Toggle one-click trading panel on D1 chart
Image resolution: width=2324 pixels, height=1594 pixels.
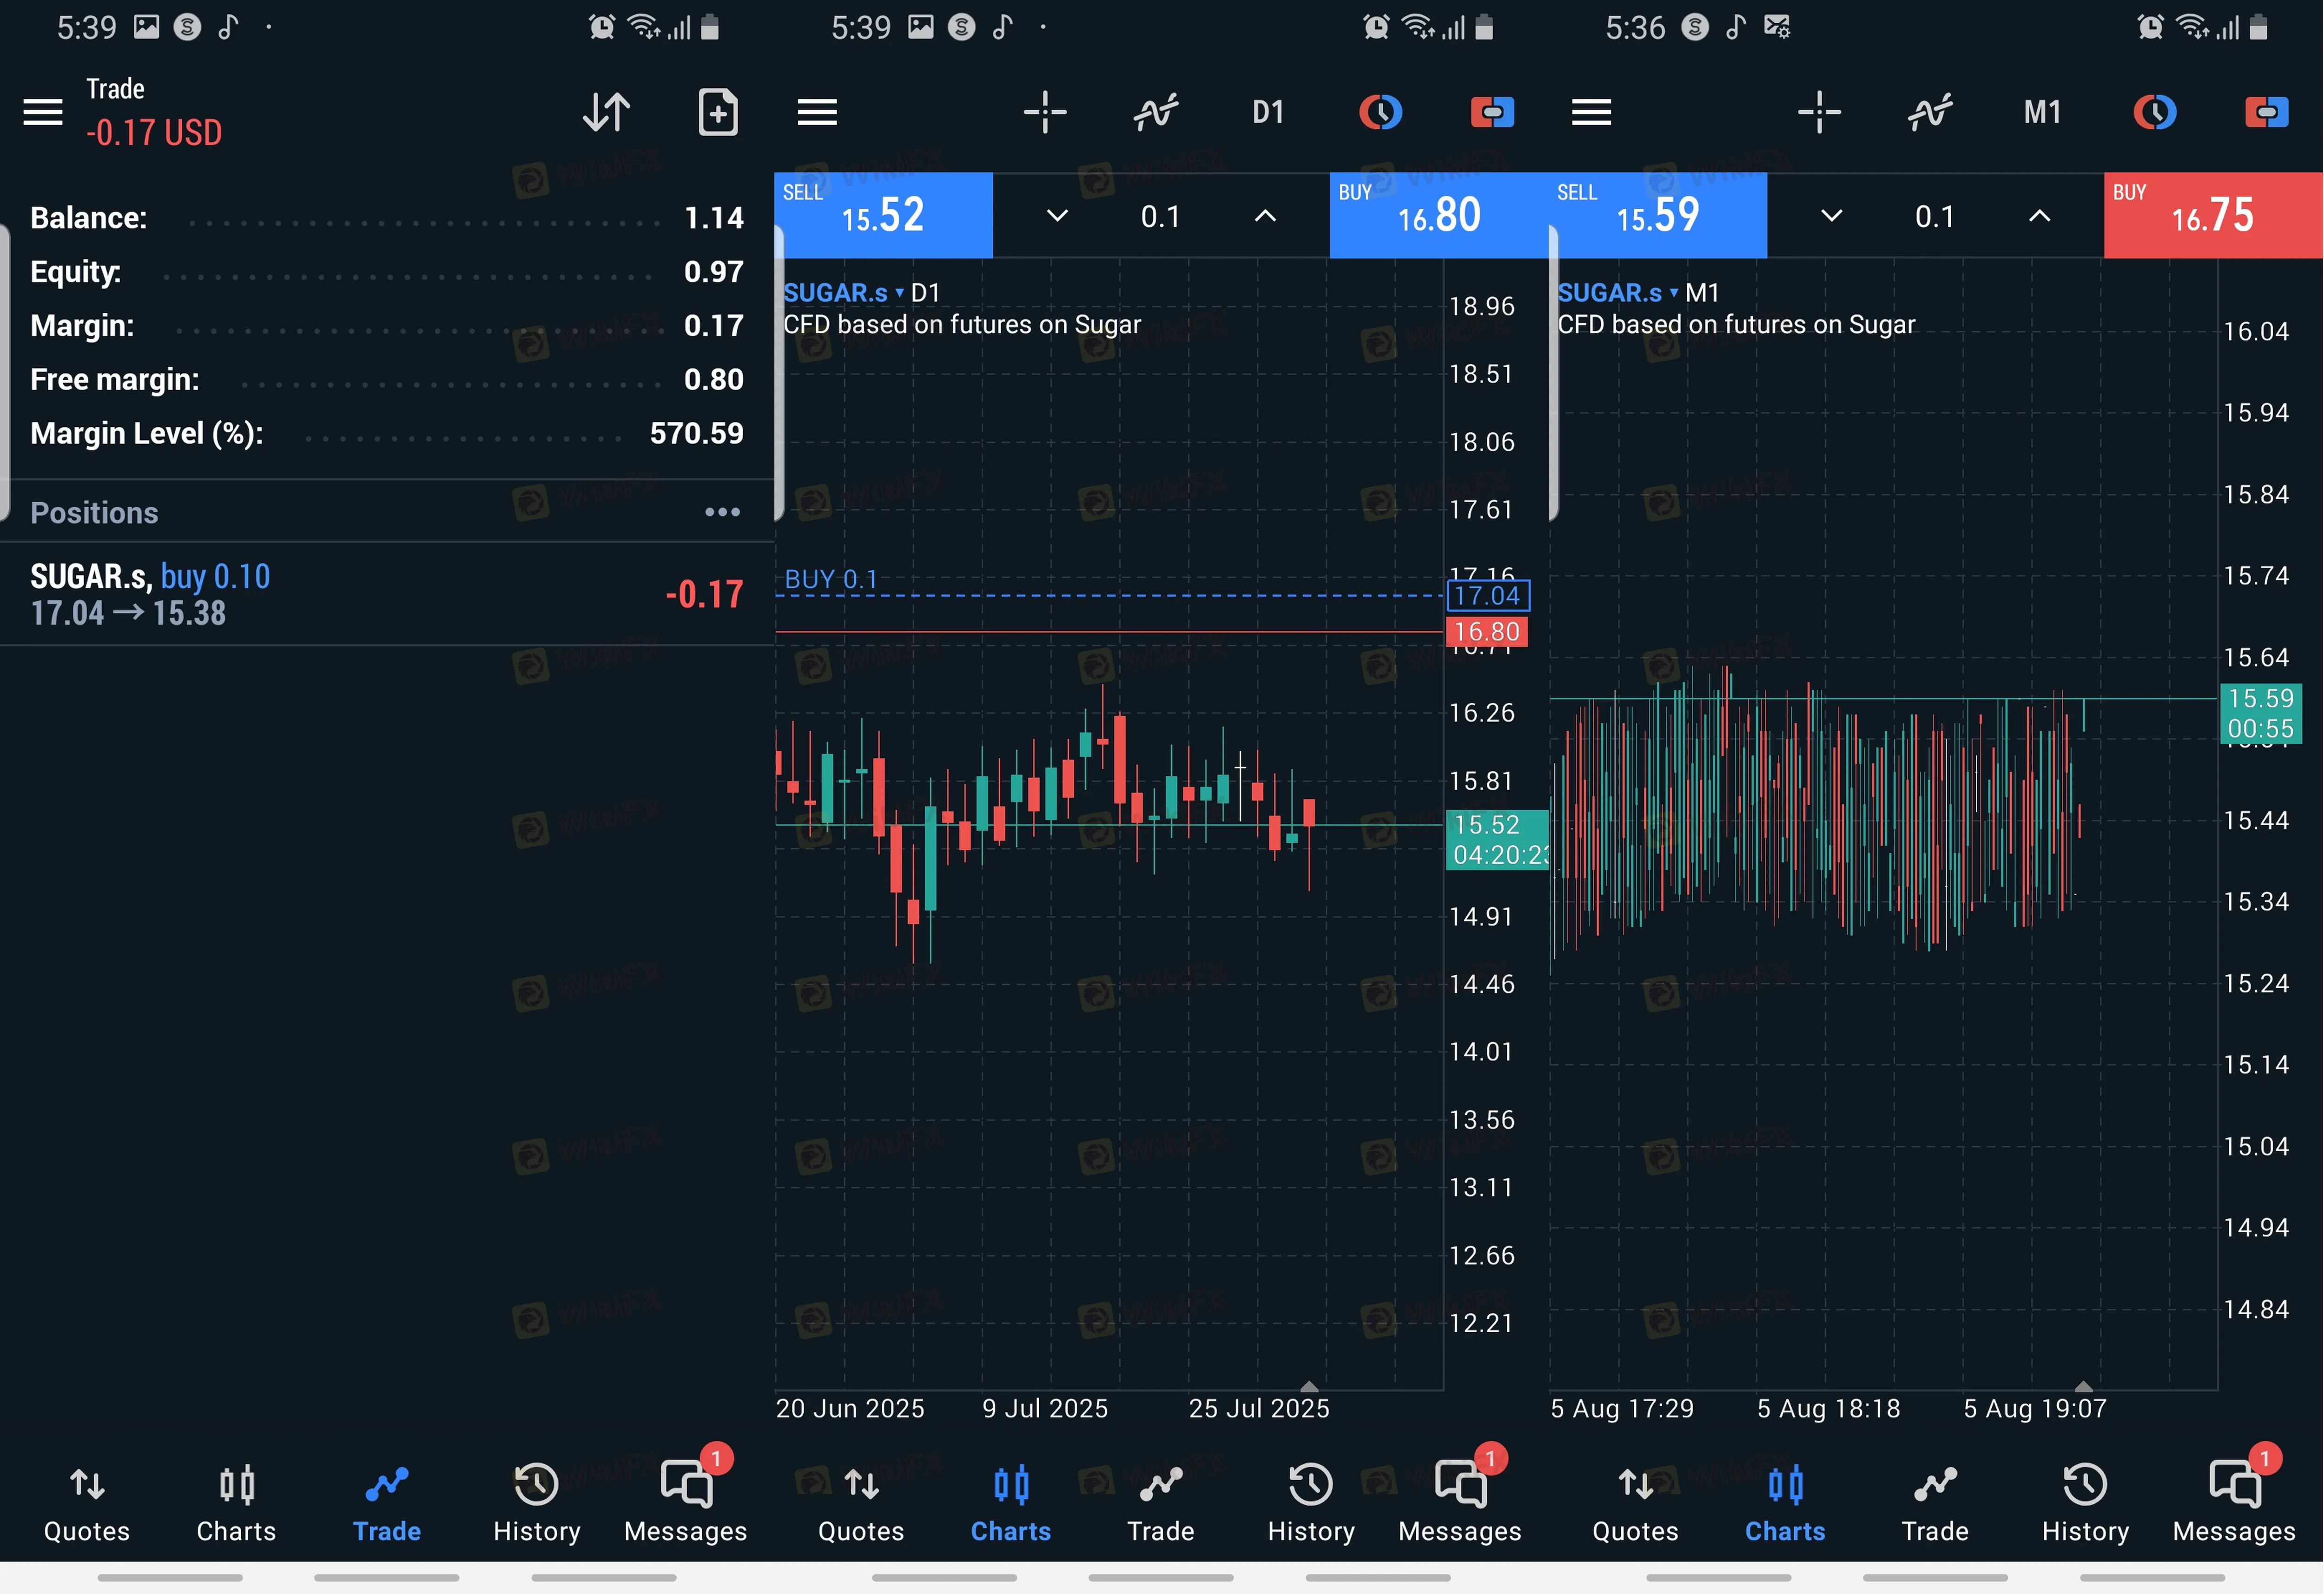click(1492, 112)
